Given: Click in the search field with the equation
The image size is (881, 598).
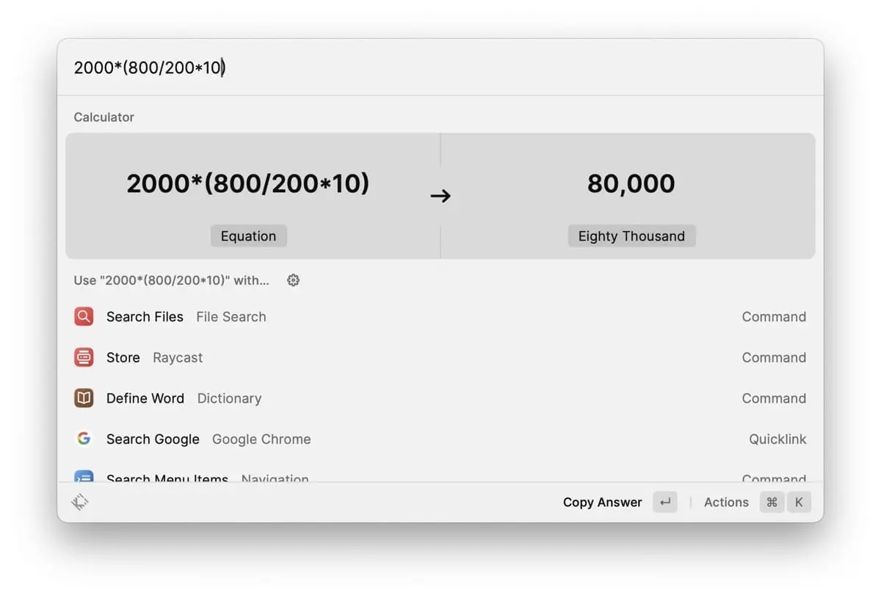Looking at the screenshot, I should coord(440,68).
